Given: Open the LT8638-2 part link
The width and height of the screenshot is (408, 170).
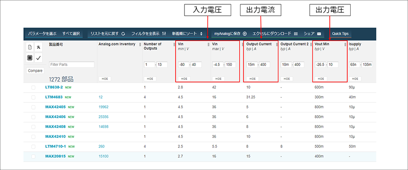Looking at the screenshot, I should [54, 88].
